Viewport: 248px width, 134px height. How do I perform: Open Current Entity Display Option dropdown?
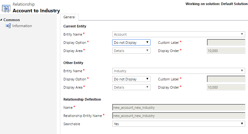(131, 42)
